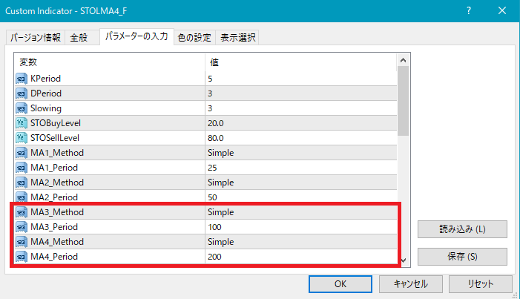
Task: Click the STOSellLevel double-type icon
Action: [x=21, y=138]
